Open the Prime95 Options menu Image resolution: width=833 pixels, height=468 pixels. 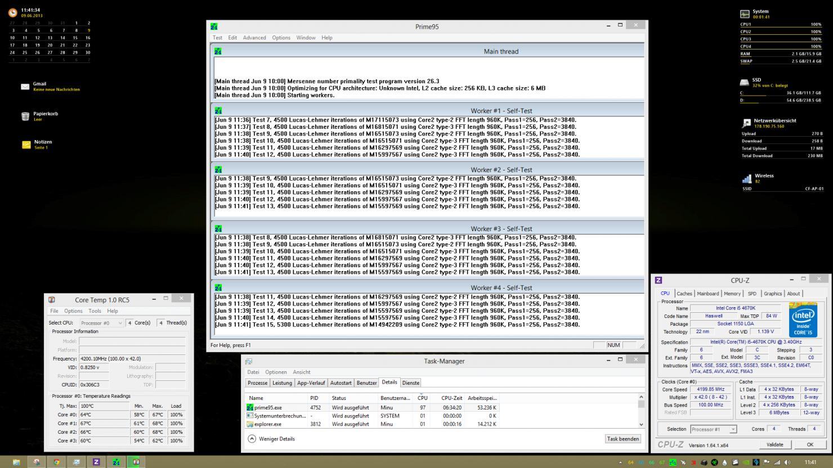(281, 38)
